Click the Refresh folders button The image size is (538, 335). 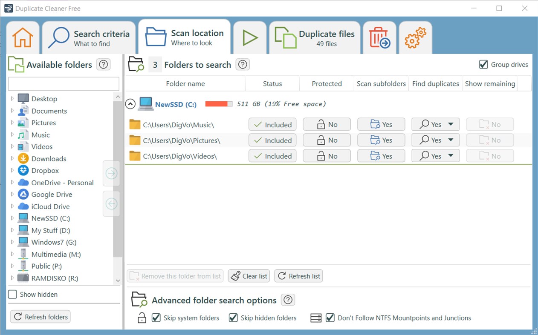point(40,317)
